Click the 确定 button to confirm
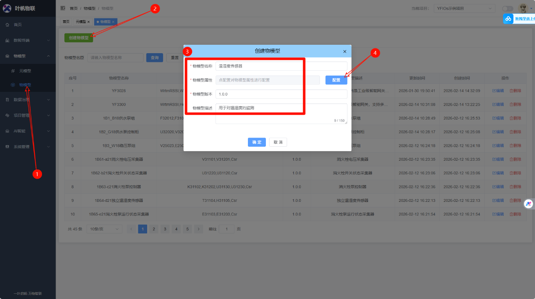This screenshot has height=299, width=535. (257, 142)
